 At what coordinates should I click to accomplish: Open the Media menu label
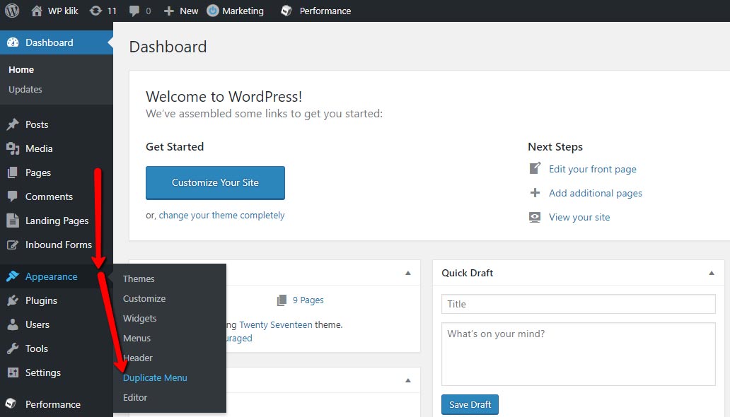click(39, 148)
